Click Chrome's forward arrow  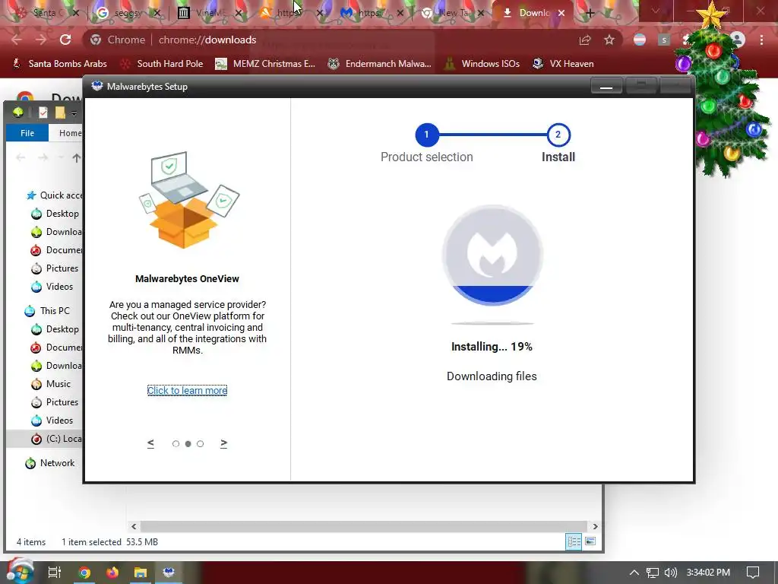tap(41, 40)
